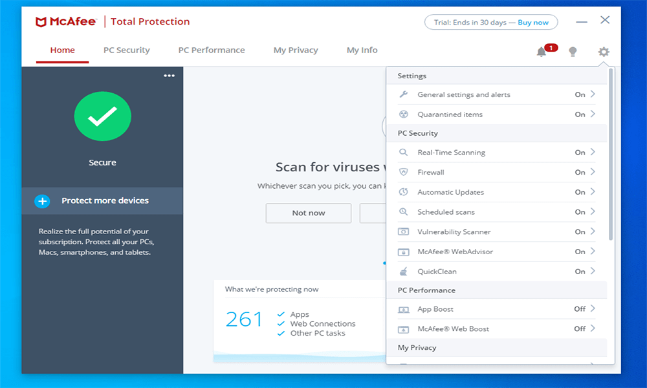647x388 pixels.
Task: Expand Automatic Updates chevron
Action: (593, 191)
